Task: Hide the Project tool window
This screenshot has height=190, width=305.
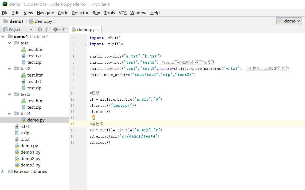Action: click(x=64, y=29)
